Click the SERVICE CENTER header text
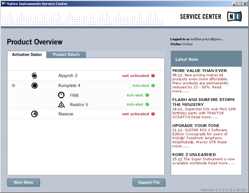Viewport: 249px width, 193px height. pos(201,16)
